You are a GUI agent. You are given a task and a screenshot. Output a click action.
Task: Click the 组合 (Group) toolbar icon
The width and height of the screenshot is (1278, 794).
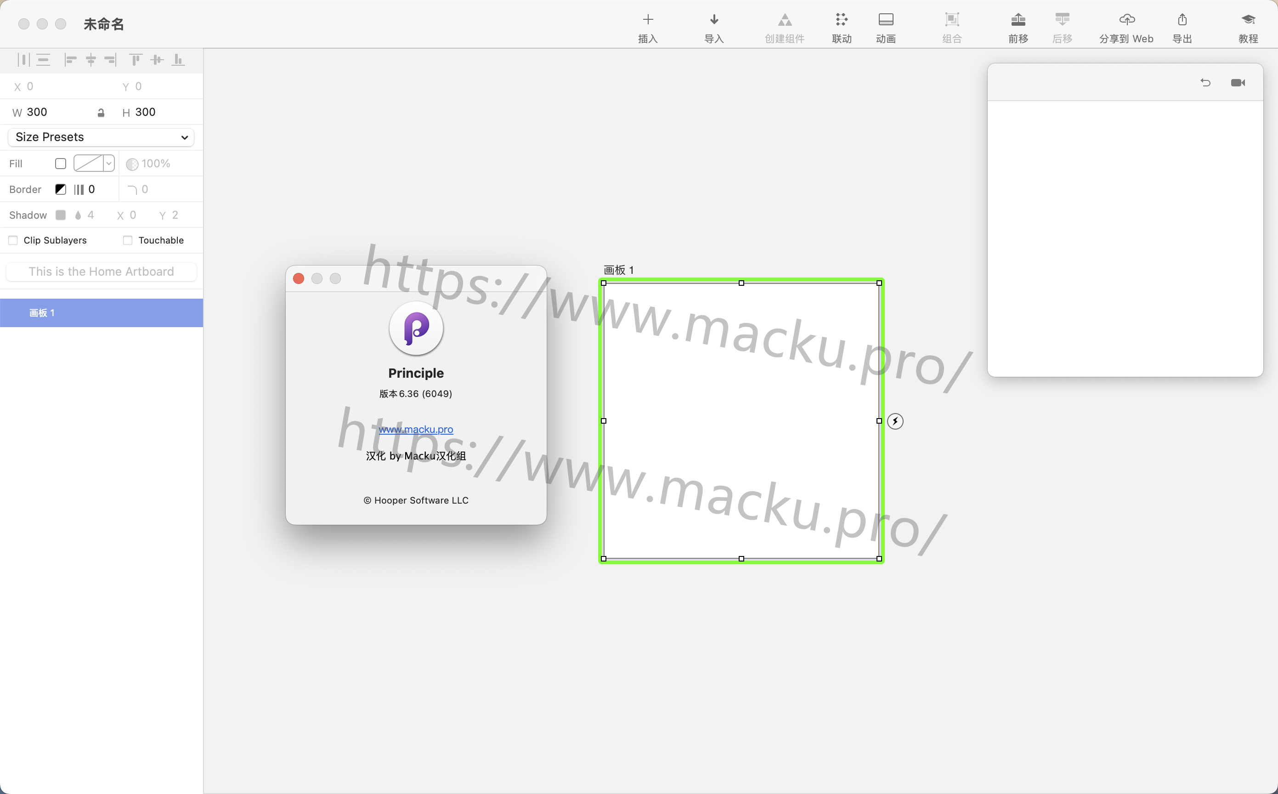click(951, 20)
